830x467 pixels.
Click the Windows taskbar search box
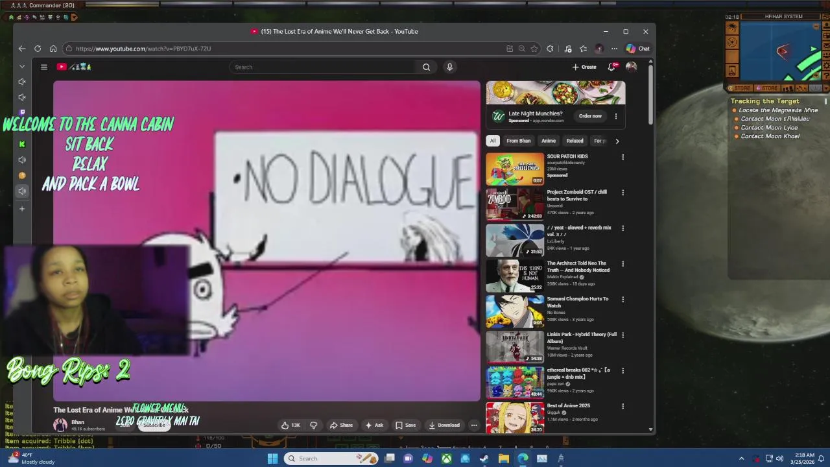(x=331, y=459)
